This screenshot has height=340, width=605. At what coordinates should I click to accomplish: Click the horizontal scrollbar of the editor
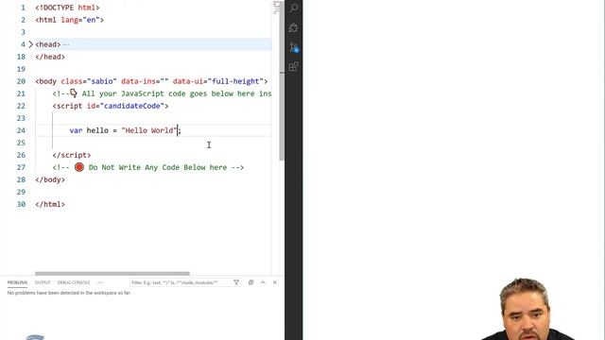[112, 274]
